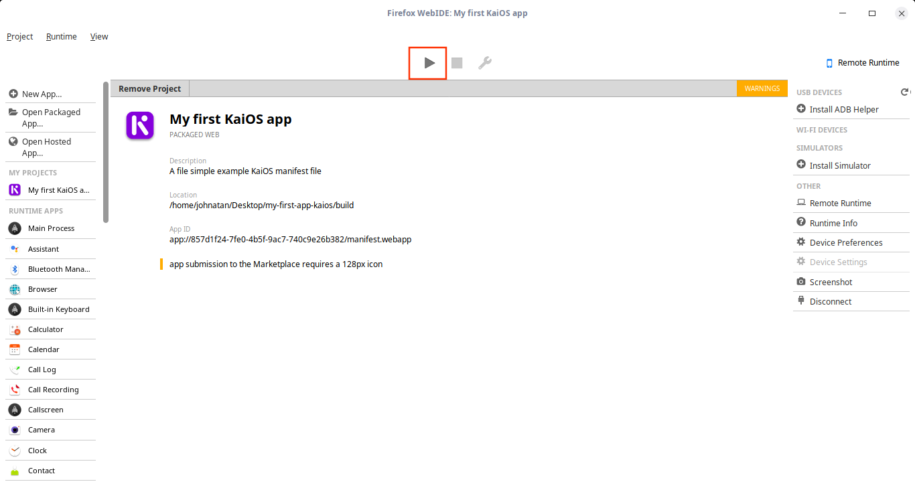Image resolution: width=915 pixels, height=484 pixels.
Task: Select Clock in runtime apps
Action: tap(51, 451)
